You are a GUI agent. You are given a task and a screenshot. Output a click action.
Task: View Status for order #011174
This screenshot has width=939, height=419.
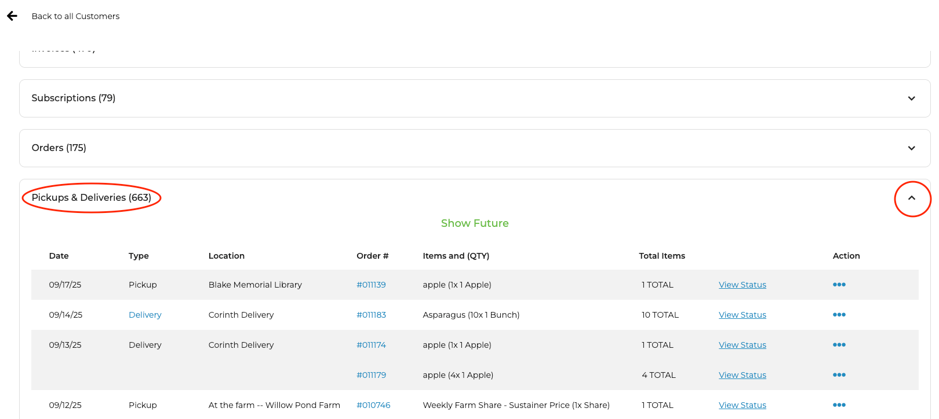click(743, 345)
